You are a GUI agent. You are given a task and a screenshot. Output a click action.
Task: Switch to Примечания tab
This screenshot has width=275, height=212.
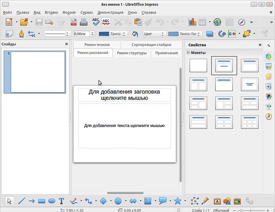166,53
